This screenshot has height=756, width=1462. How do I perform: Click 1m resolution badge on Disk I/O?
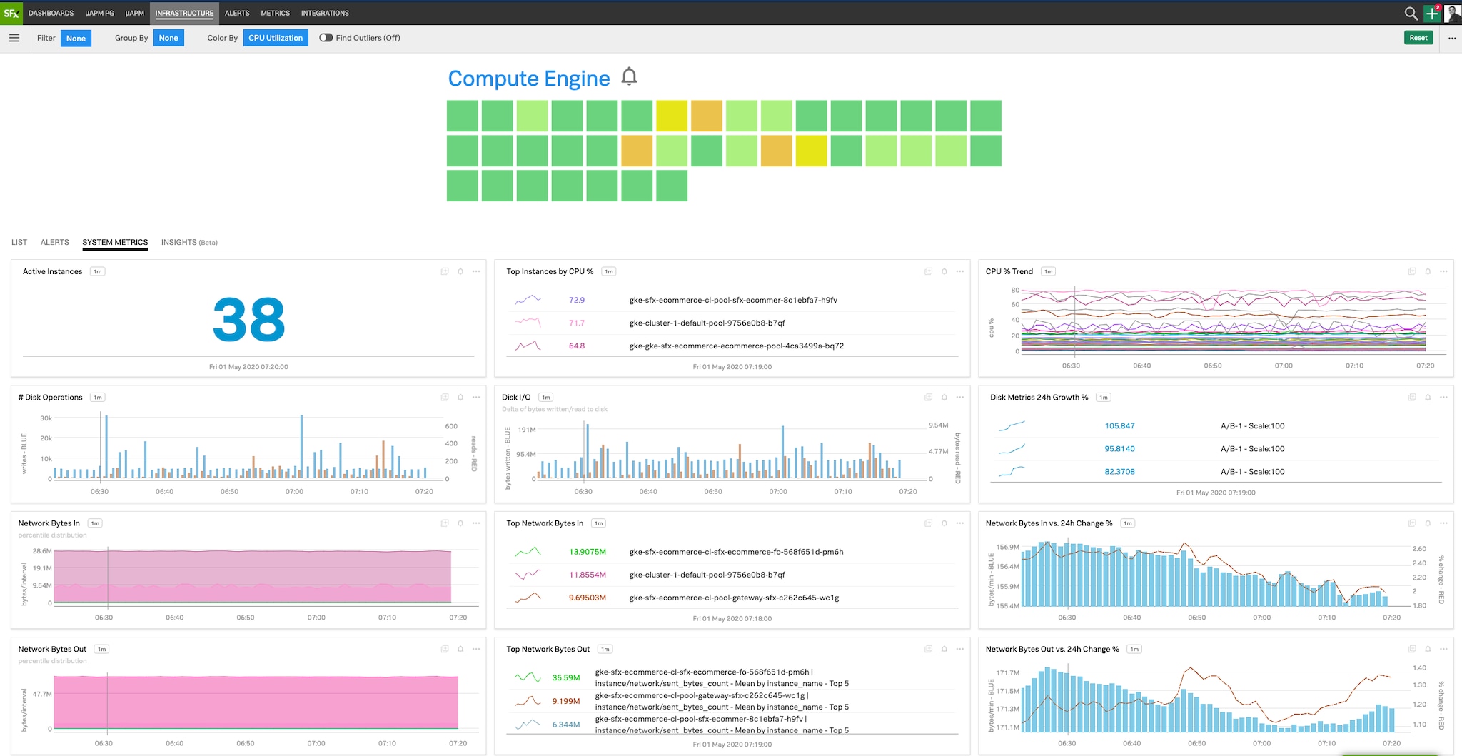(x=546, y=398)
